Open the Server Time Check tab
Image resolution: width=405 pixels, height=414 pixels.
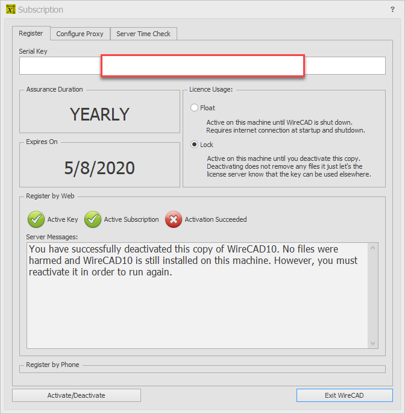[143, 34]
